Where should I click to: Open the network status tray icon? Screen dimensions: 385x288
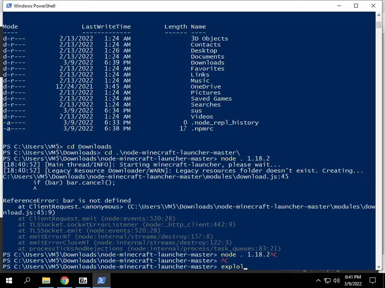click(x=327, y=280)
